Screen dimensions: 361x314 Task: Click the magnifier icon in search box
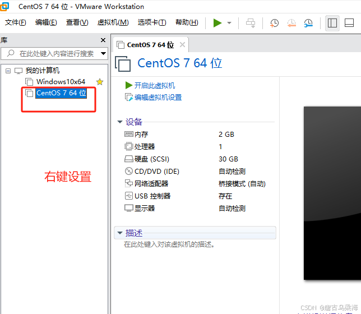coord(10,53)
